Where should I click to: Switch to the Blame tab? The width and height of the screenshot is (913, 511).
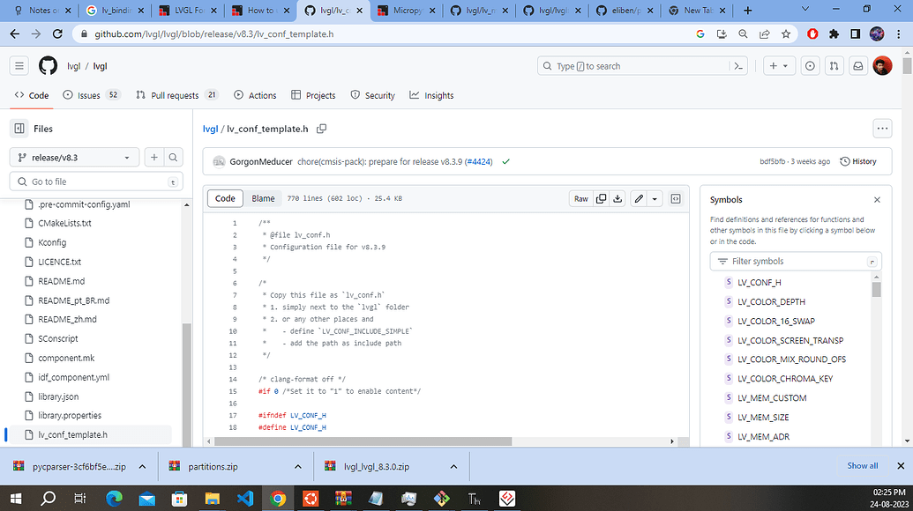262,198
